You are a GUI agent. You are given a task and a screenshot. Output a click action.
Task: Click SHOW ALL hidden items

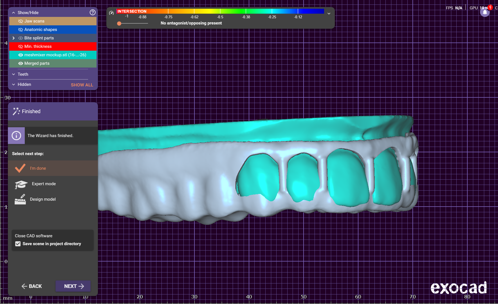(x=82, y=85)
